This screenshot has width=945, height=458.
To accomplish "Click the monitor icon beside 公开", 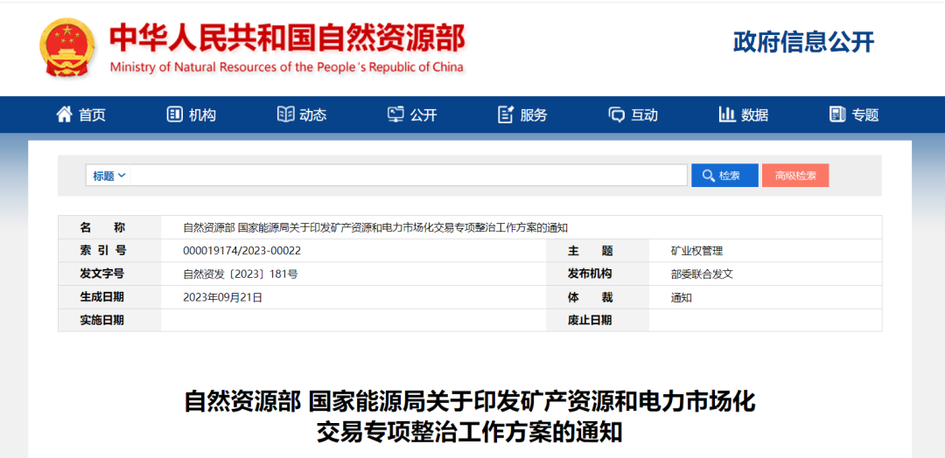I will 395,114.
